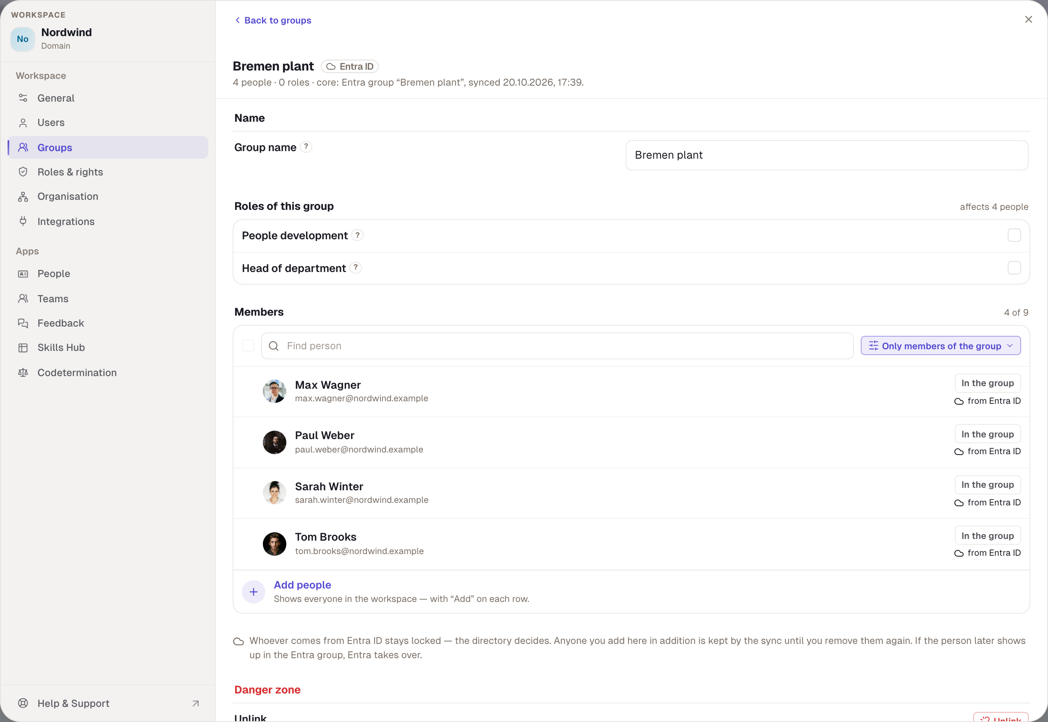
Task: Select Organisation in sidebar
Action: click(x=107, y=196)
